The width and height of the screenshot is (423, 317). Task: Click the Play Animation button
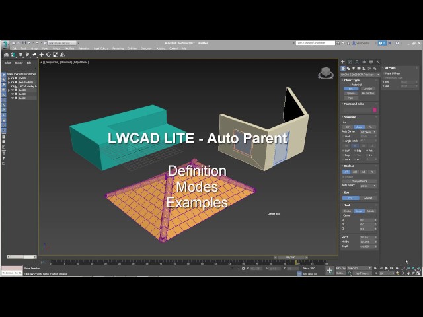click(387, 268)
